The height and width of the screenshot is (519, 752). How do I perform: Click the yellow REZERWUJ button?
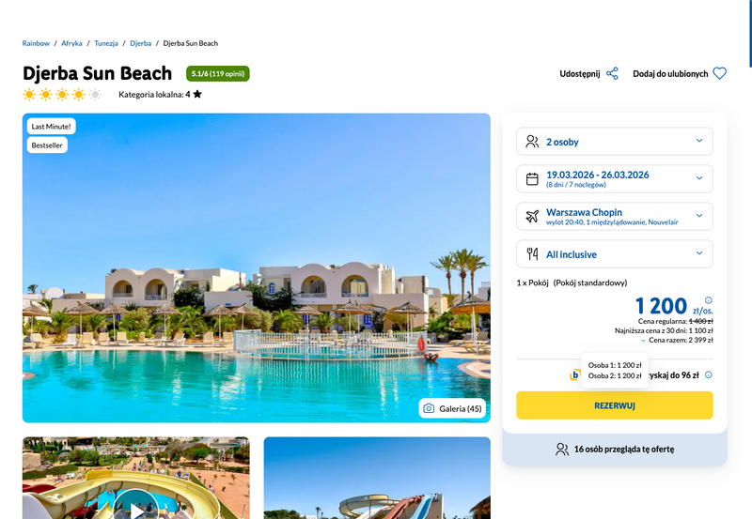coord(615,405)
